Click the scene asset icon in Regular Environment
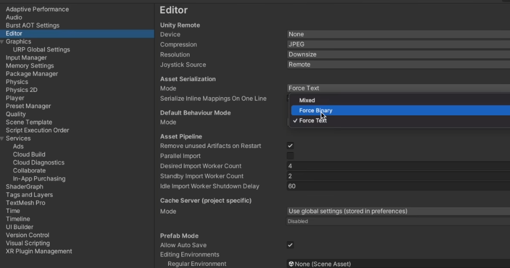This screenshot has height=268, width=510. pos(291,264)
